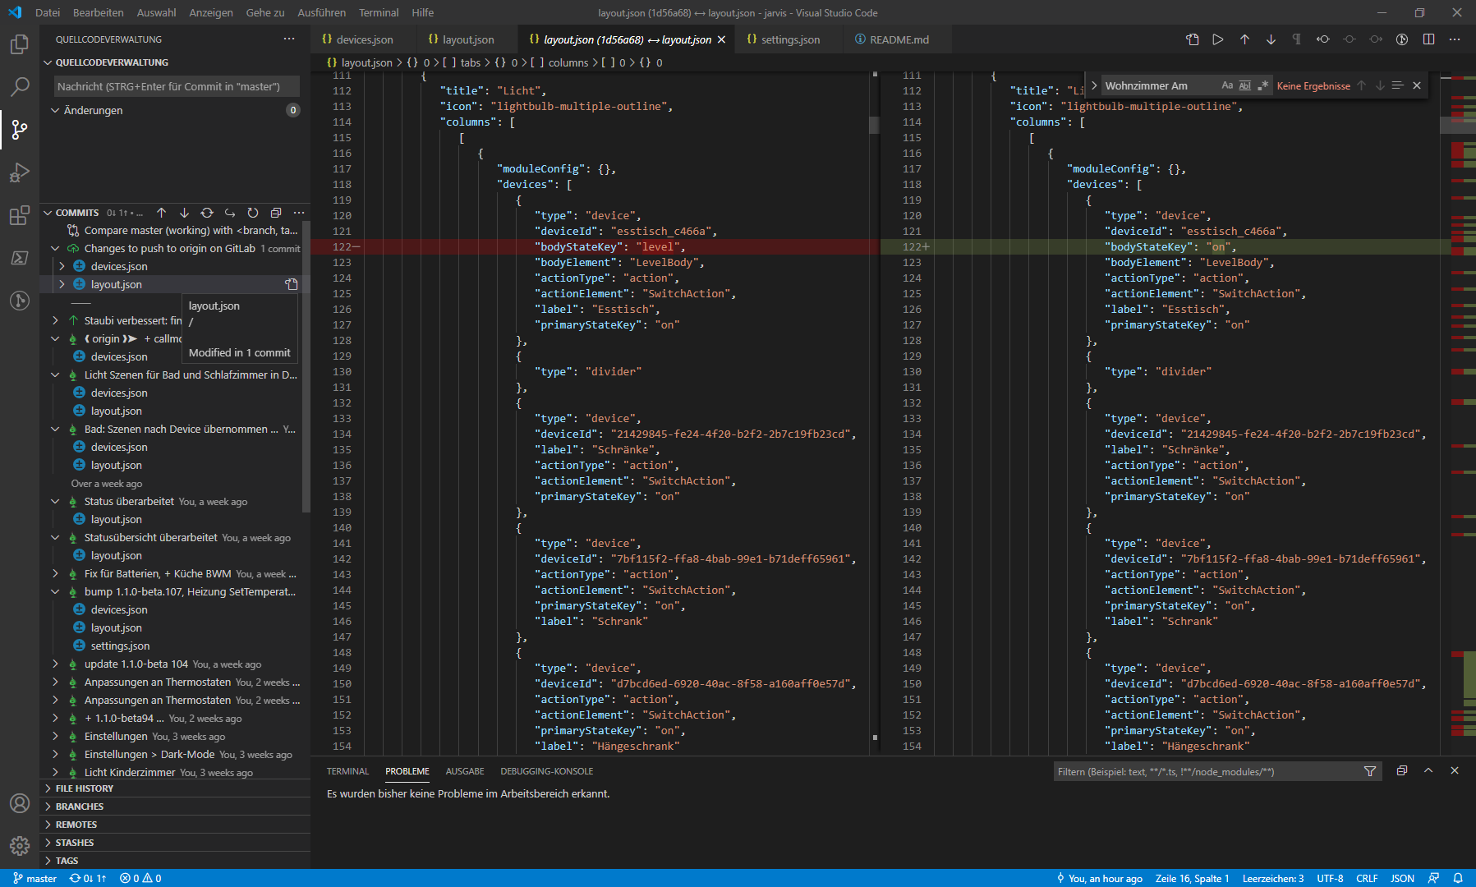Open the Terminal menu
Image resolution: width=1476 pixels, height=887 pixels.
click(x=378, y=12)
